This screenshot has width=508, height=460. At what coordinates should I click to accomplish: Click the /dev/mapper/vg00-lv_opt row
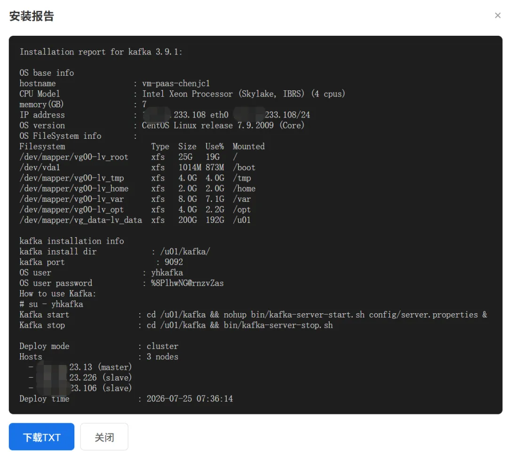pos(135,210)
